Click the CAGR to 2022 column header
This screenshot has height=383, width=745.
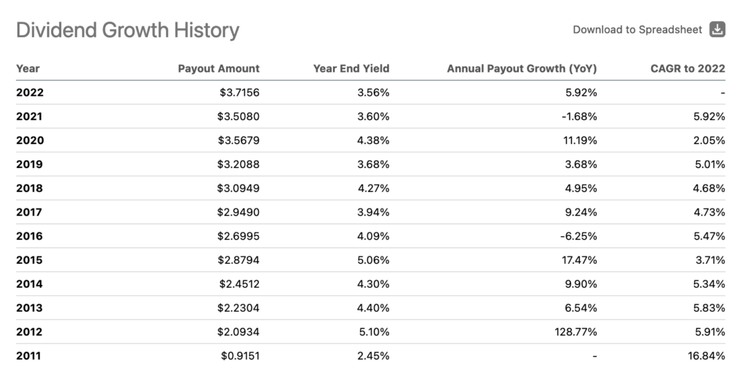[x=688, y=69]
